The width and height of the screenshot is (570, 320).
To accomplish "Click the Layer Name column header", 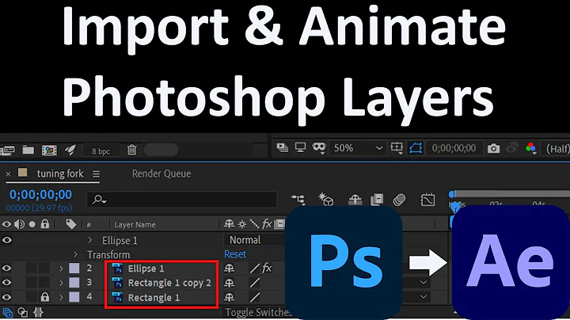I will [x=135, y=225].
